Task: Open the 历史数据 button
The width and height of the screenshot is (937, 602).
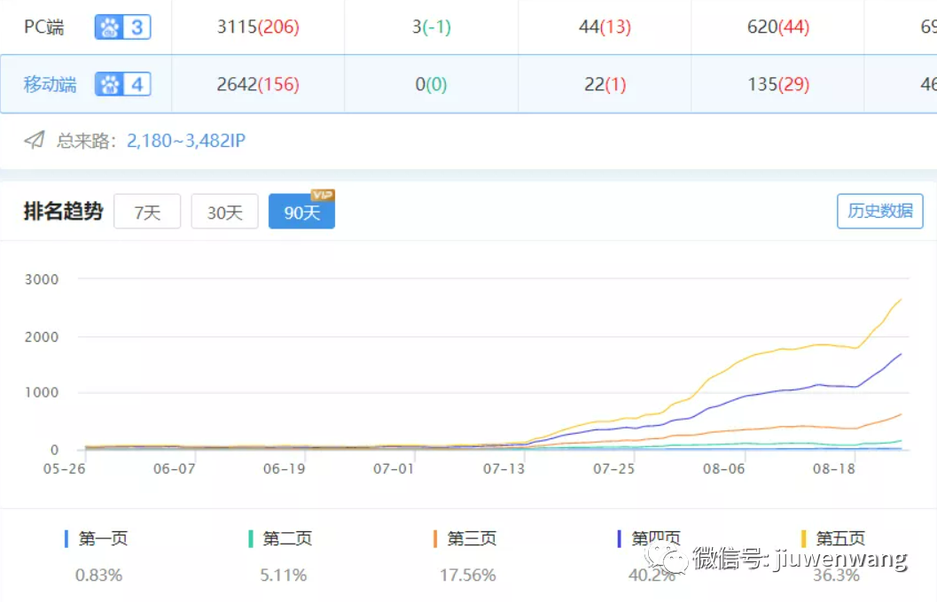Action: pyautogui.click(x=879, y=211)
